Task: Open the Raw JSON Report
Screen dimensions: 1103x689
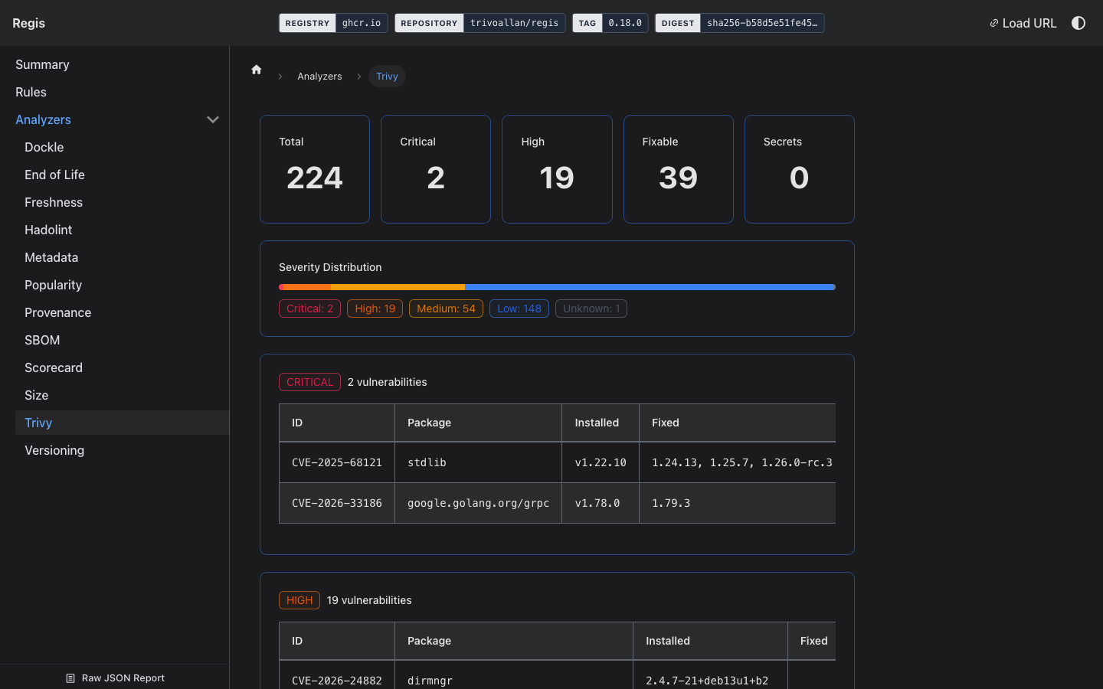Action: tap(115, 678)
